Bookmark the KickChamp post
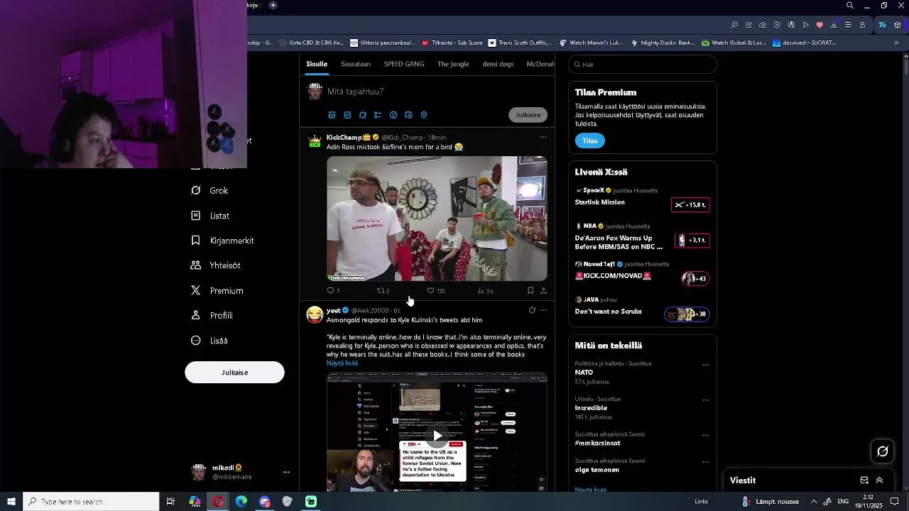 click(530, 290)
